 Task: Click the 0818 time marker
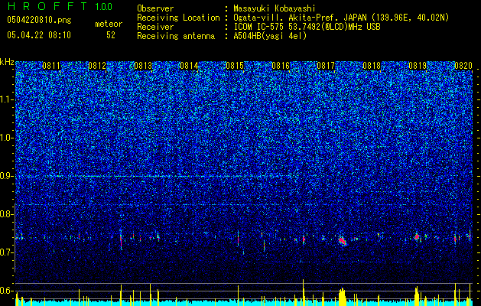pos(372,66)
